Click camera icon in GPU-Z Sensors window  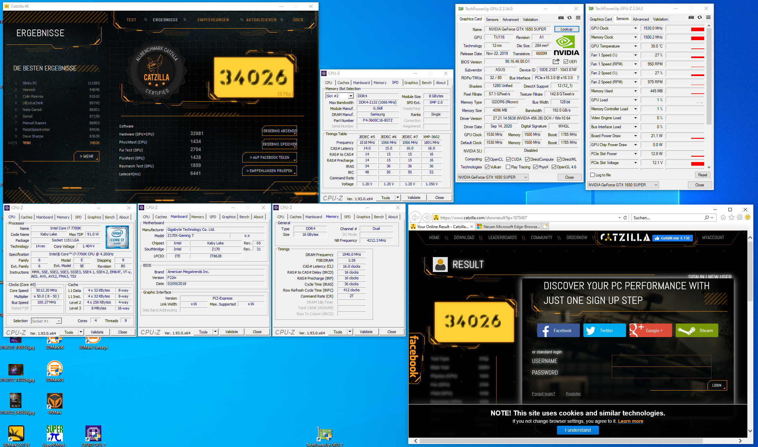[x=691, y=18]
